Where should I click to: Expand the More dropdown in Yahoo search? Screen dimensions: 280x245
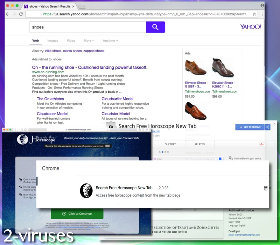(x=89, y=41)
